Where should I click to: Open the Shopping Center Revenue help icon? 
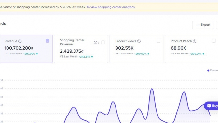(95, 43)
